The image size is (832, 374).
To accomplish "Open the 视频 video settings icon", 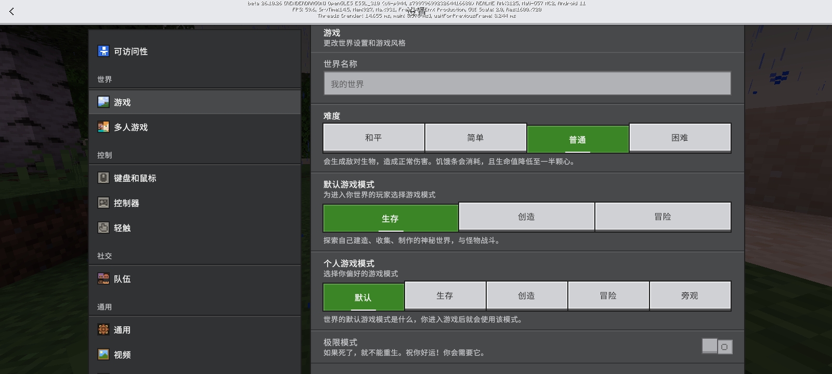I will pyautogui.click(x=103, y=354).
